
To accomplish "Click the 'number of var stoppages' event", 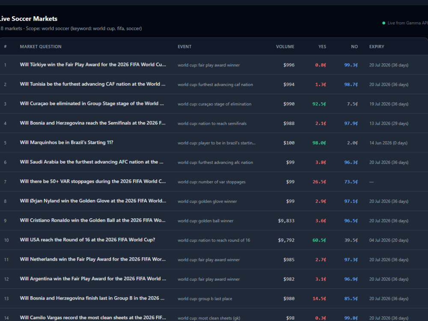I will (211, 182).
